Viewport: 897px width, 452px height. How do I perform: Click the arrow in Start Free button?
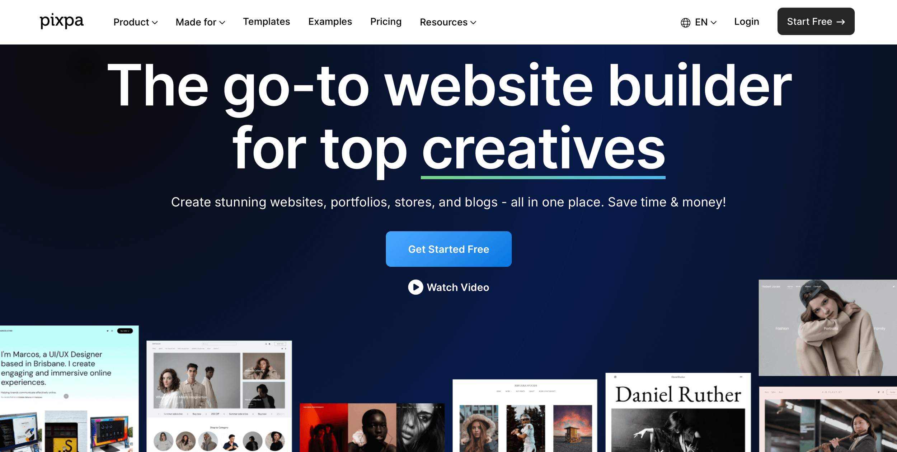pyautogui.click(x=841, y=22)
